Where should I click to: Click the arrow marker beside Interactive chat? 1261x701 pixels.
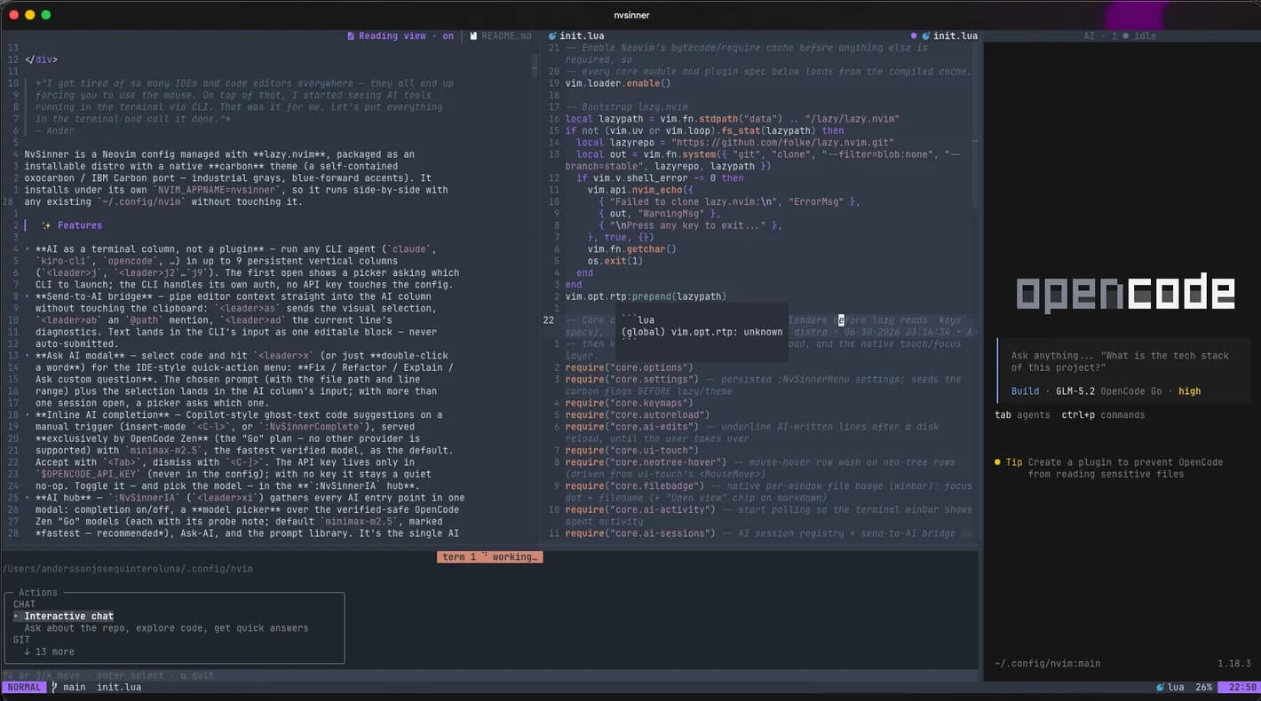16,616
